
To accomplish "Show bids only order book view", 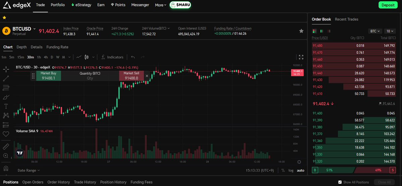I will point(322,31).
